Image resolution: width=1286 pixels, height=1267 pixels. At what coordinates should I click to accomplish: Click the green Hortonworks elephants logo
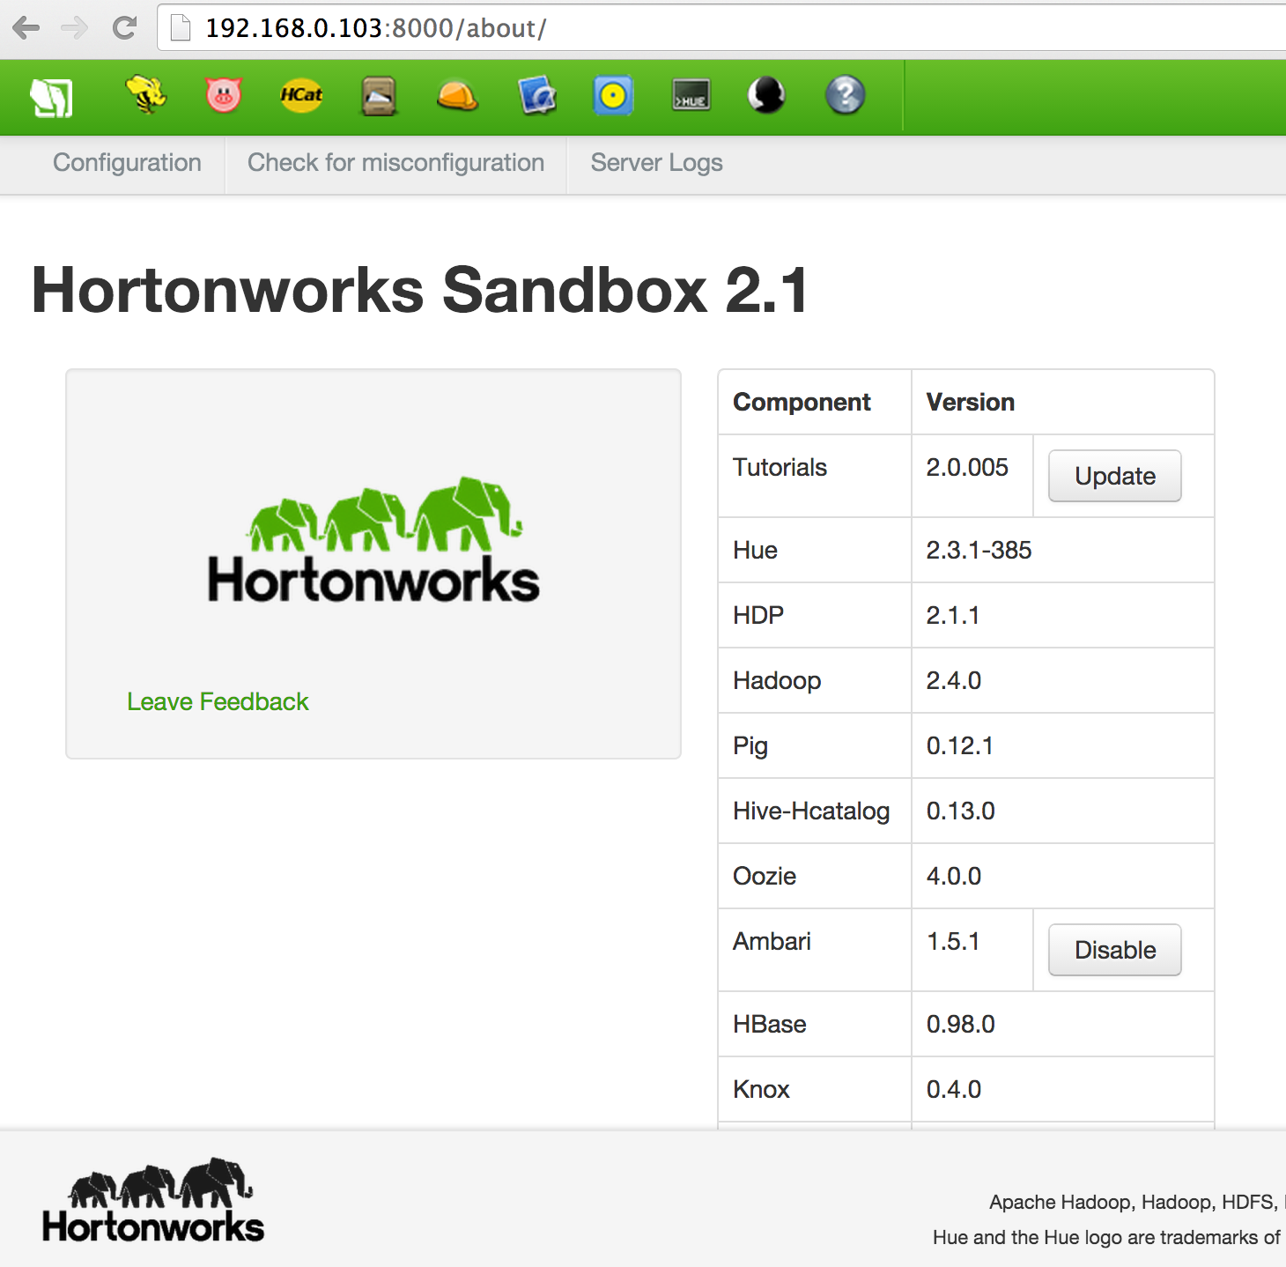[373, 541]
